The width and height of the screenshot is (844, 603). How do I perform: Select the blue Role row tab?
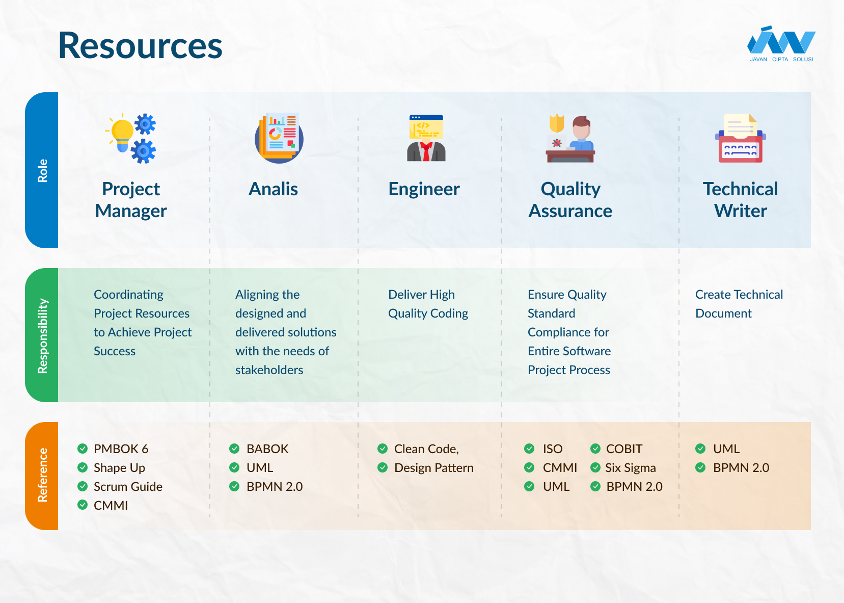(x=42, y=170)
